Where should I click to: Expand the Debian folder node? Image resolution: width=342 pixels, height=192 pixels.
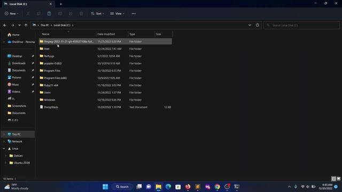[6, 156]
